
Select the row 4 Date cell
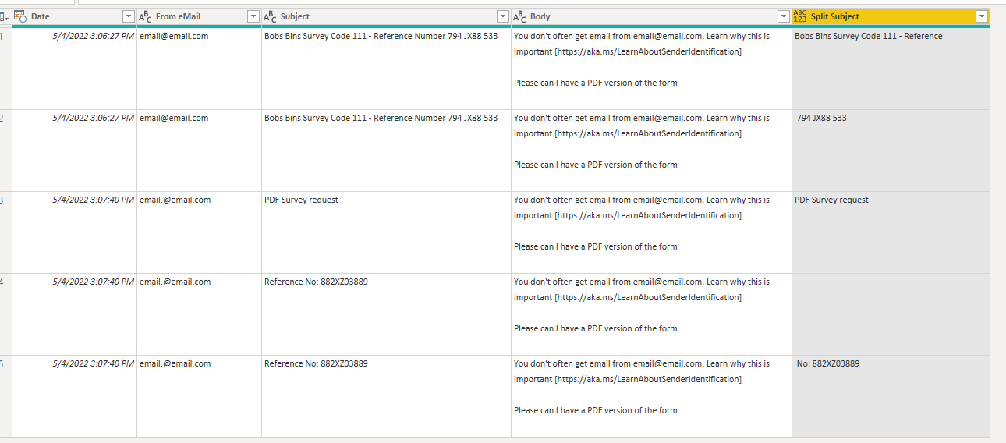pos(74,314)
